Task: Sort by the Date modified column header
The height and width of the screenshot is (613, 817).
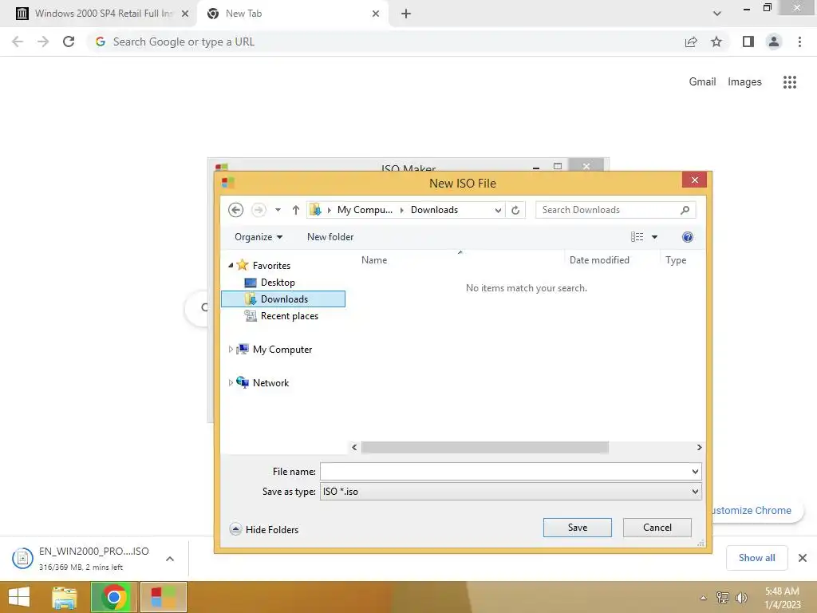Action: [599, 259]
